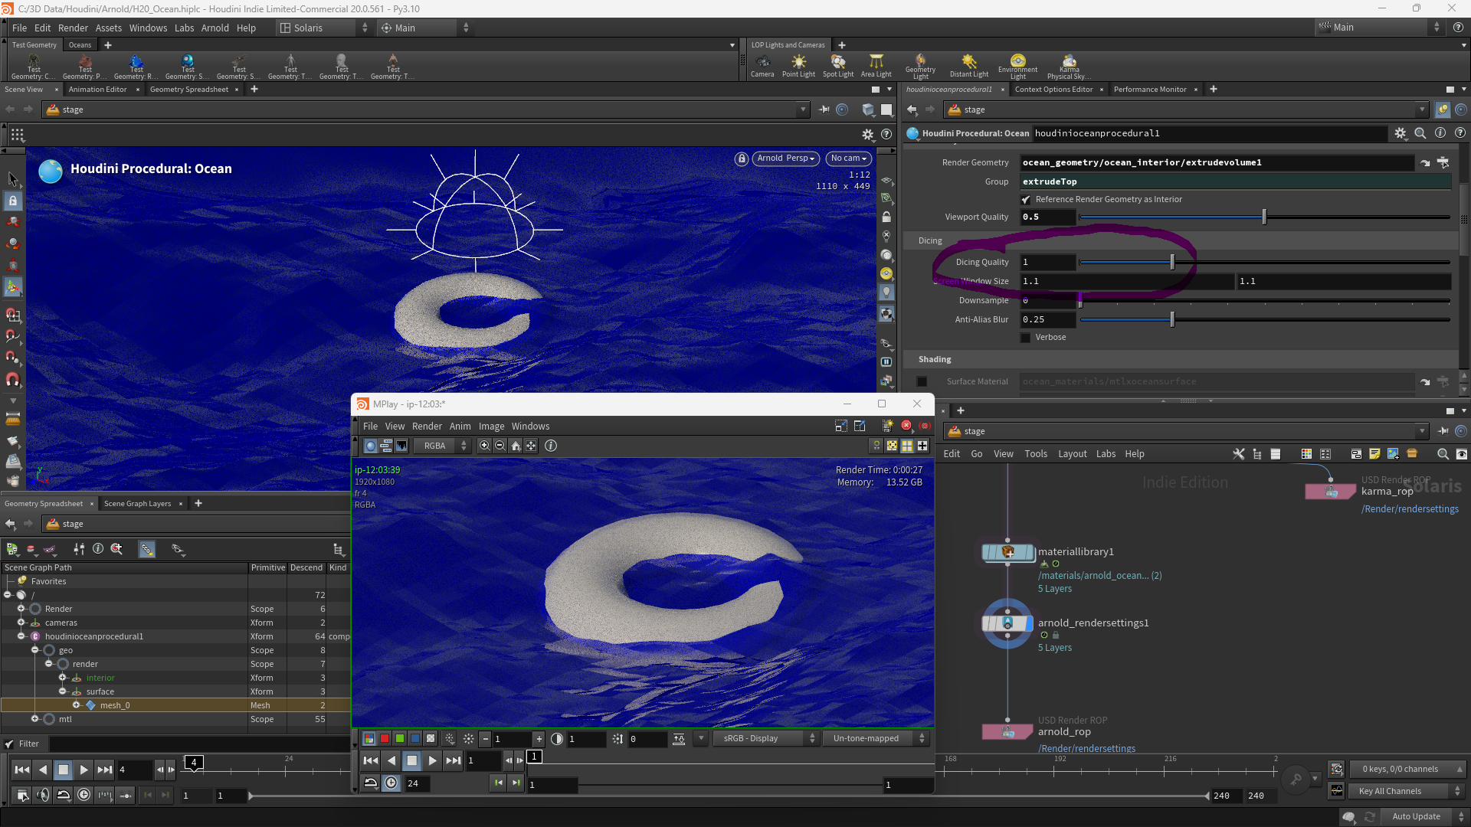The image size is (1471, 827).
Task: Adjust the Viewport Quality slider
Action: pos(1264,217)
